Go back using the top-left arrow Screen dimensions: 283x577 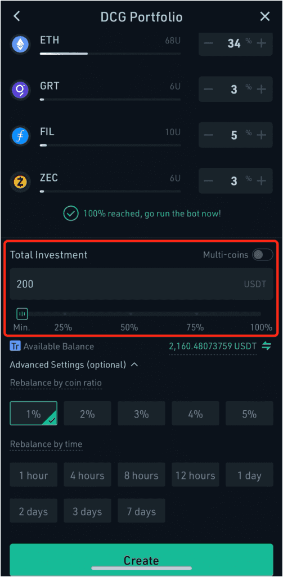17,16
